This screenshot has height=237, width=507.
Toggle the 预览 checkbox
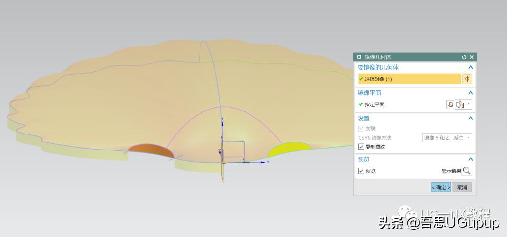pyautogui.click(x=361, y=171)
